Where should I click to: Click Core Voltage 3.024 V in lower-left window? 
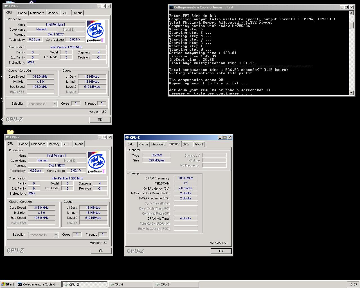click(76, 170)
